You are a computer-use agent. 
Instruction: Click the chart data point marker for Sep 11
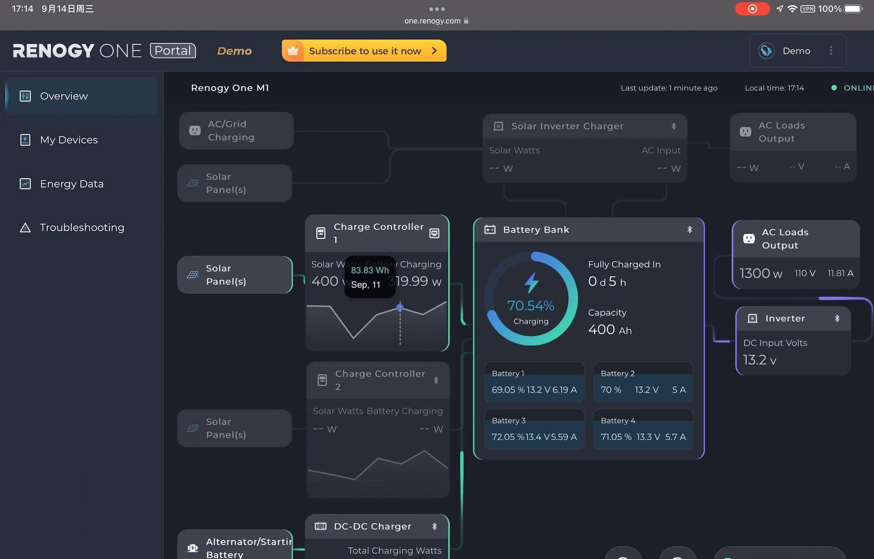[x=400, y=308]
